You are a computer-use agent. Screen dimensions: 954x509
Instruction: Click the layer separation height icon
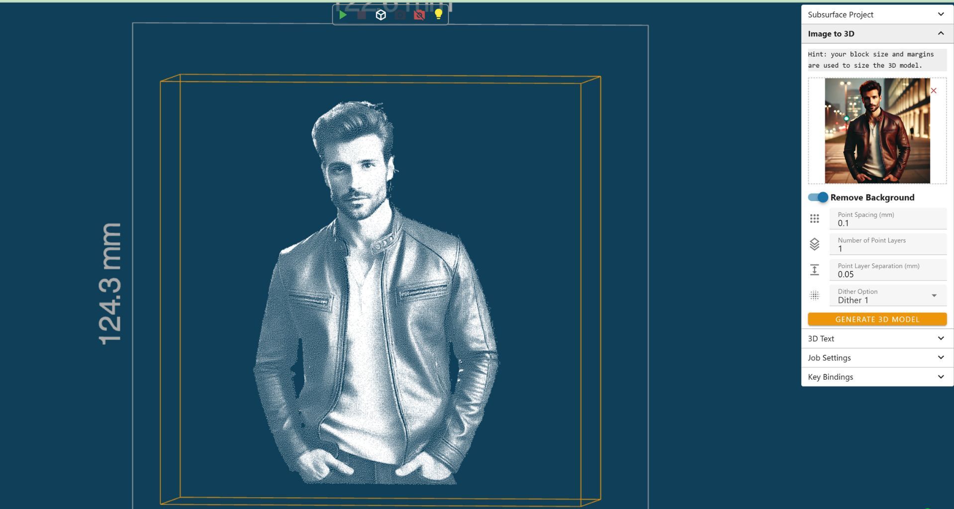point(814,270)
